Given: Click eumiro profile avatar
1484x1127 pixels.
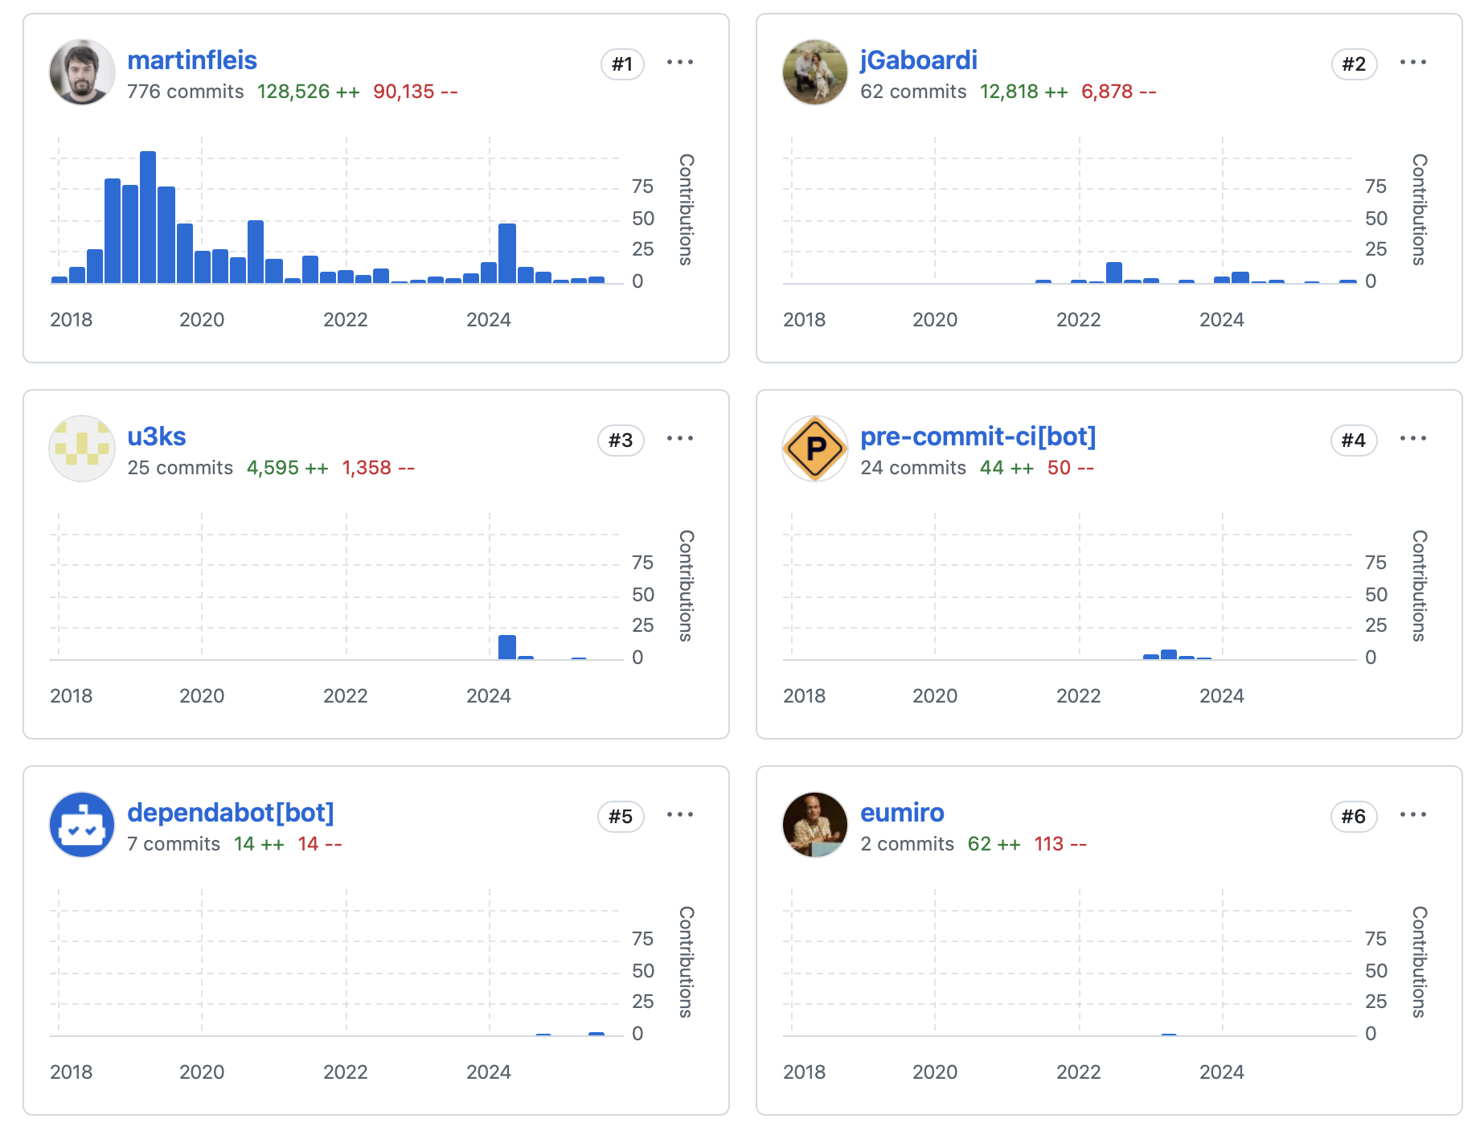Looking at the screenshot, I should pos(815,825).
